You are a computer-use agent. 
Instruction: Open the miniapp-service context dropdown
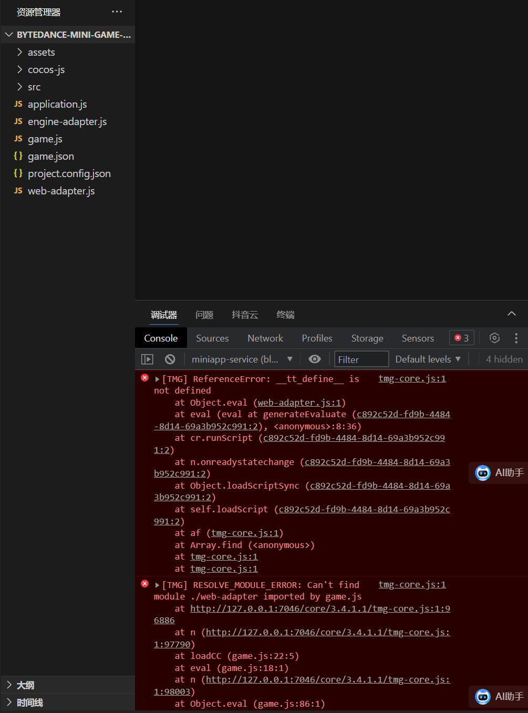pos(242,359)
